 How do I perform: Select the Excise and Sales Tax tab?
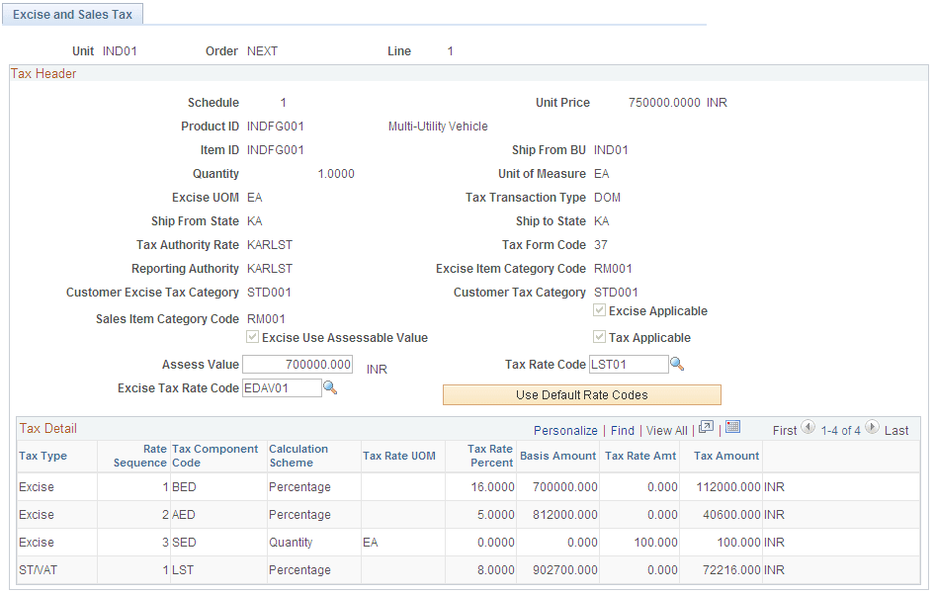(x=72, y=14)
